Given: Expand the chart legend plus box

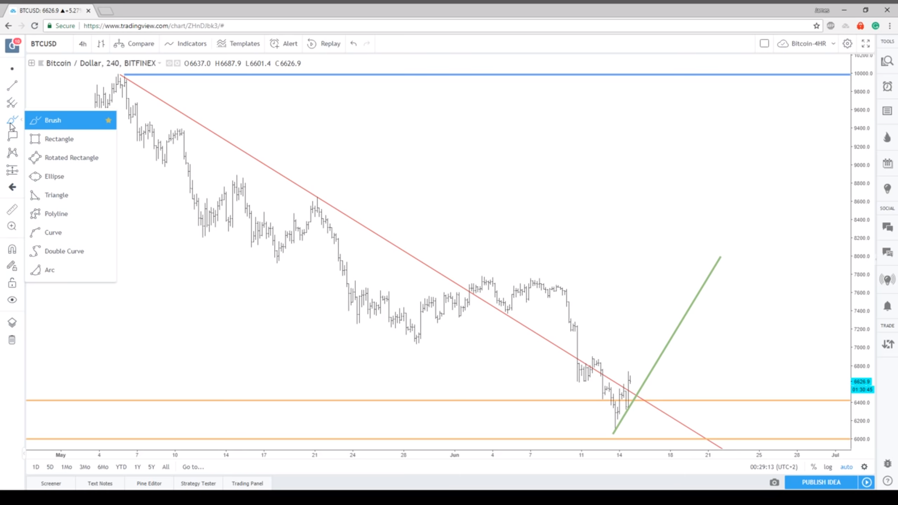Looking at the screenshot, I should coord(31,63).
